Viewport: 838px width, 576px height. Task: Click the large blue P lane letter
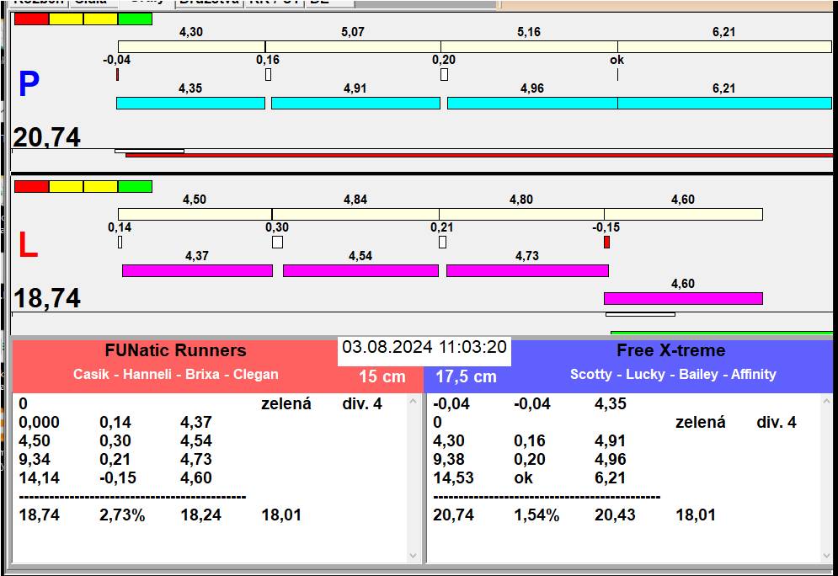[29, 84]
